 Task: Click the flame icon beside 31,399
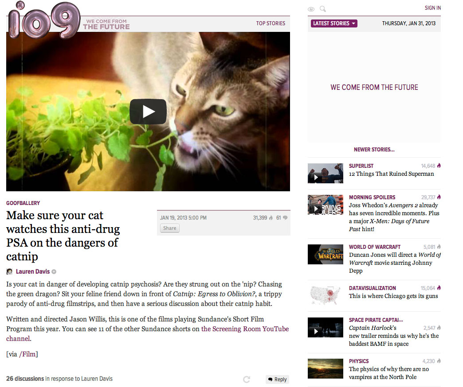tap(271, 217)
